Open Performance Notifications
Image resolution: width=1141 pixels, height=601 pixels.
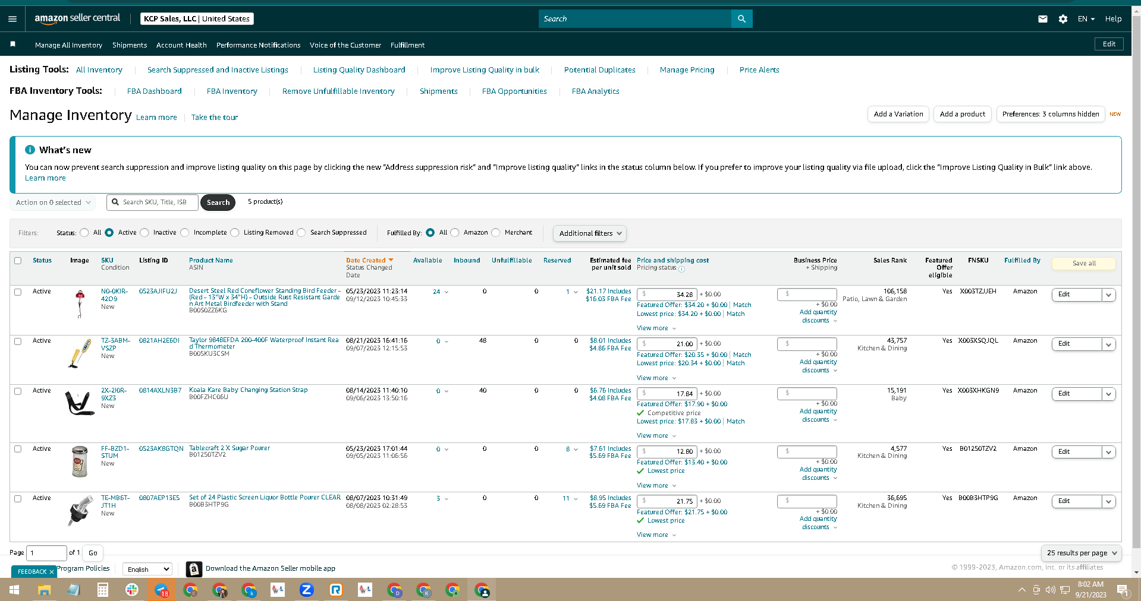tap(259, 45)
